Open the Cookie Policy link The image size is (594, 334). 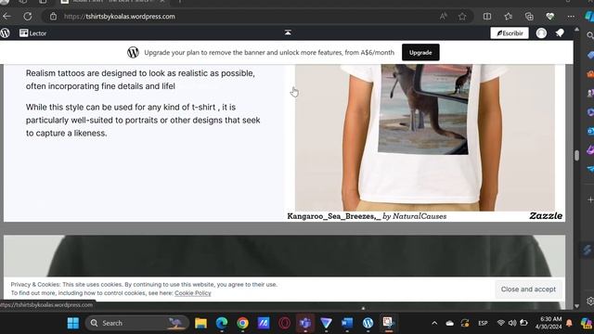[x=193, y=293]
